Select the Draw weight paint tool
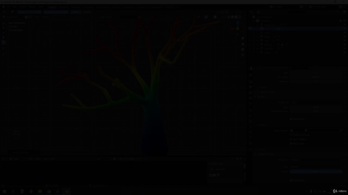348x195 pixels. tap(3, 23)
